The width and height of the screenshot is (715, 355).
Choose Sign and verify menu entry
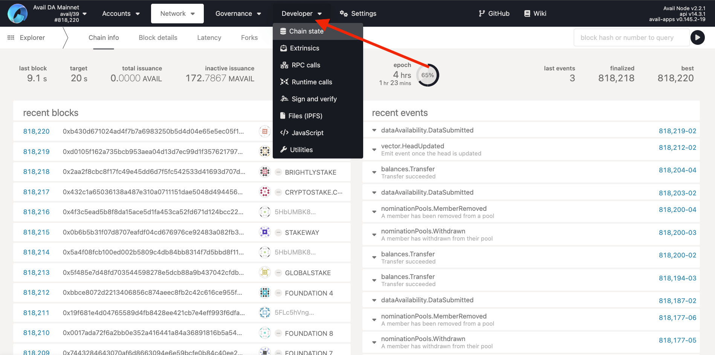314,99
